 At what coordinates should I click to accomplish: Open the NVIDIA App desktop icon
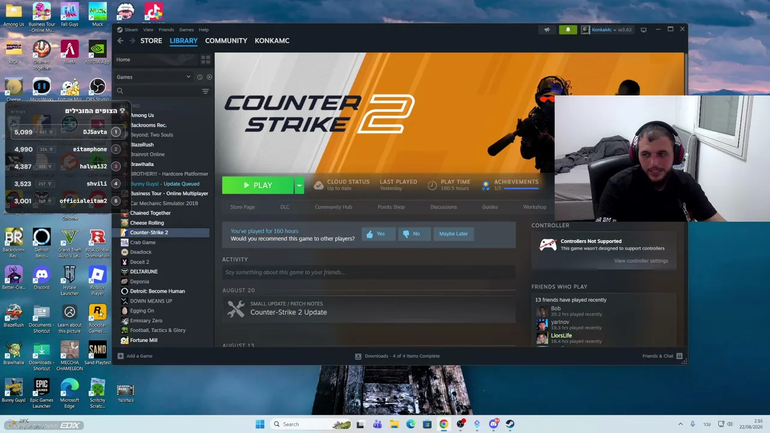[97, 53]
